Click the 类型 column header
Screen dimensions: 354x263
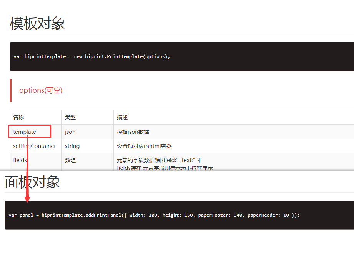click(70, 117)
